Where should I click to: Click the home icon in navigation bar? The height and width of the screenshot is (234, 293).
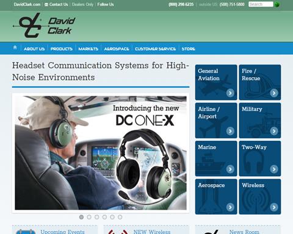tap(15, 48)
